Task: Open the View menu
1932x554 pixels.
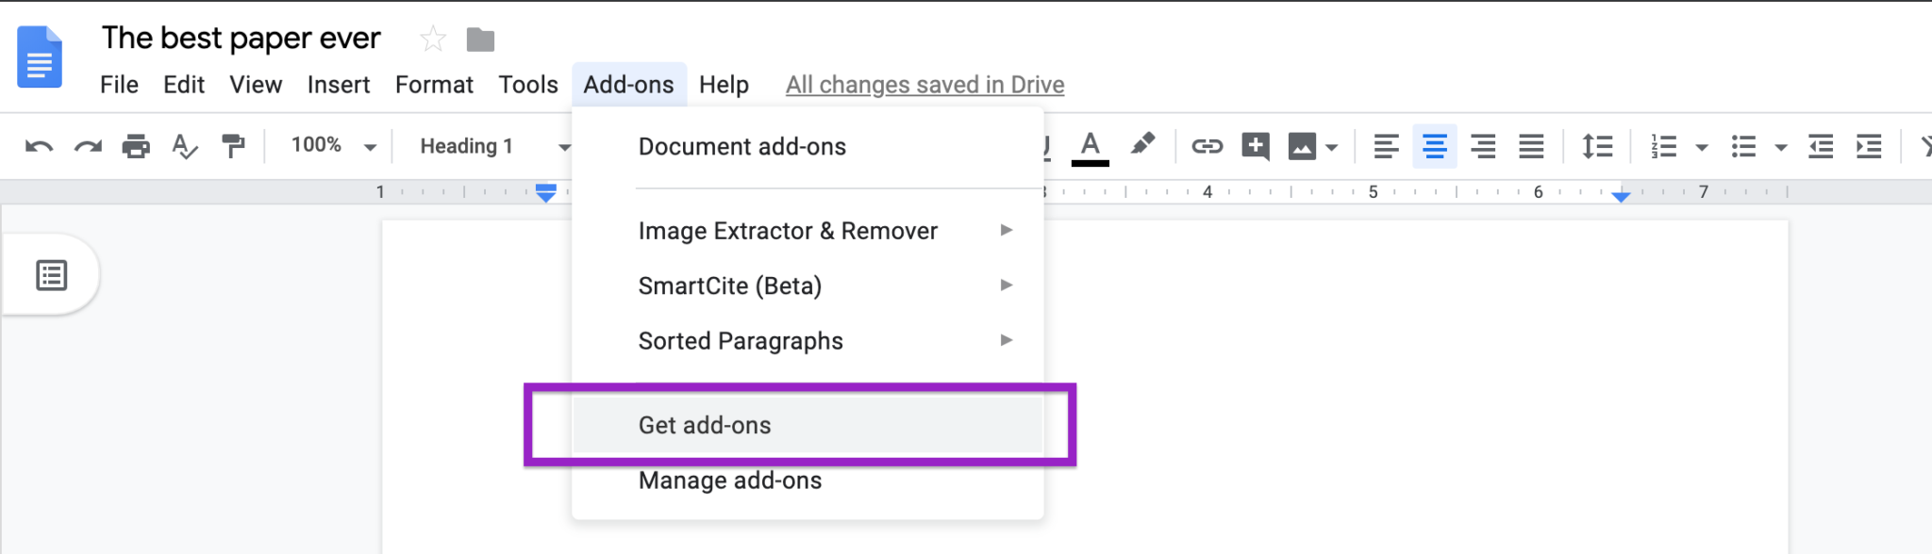Action: [256, 85]
